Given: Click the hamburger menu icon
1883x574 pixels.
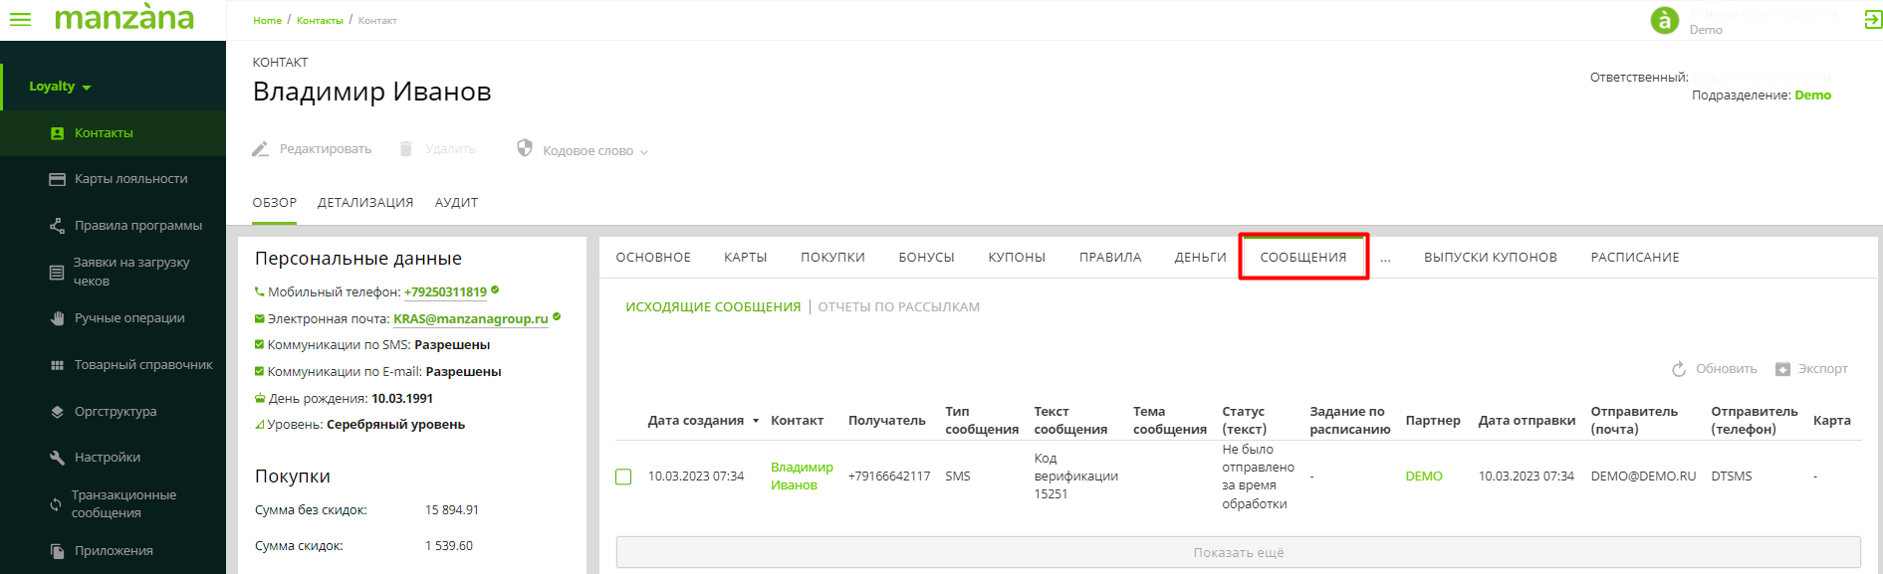Looking at the screenshot, I should pyautogui.click(x=20, y=19).
